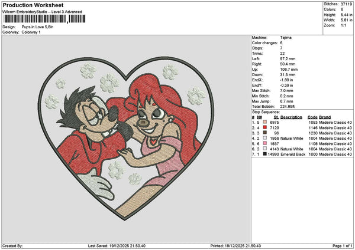Click the Zoom value 1:1

point(343,25)
